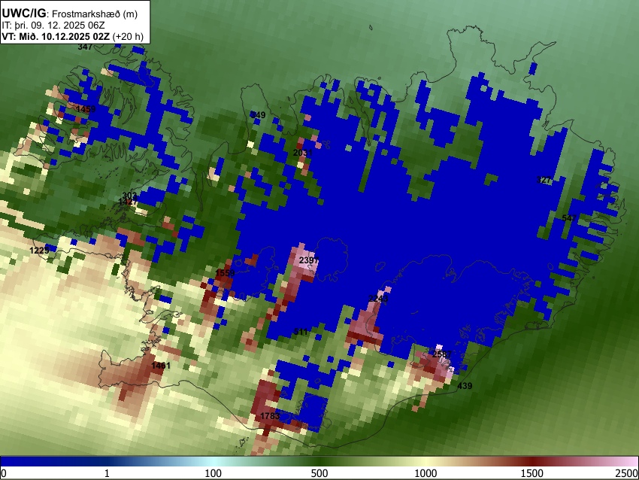Click the map value 2587

point(442,354)
